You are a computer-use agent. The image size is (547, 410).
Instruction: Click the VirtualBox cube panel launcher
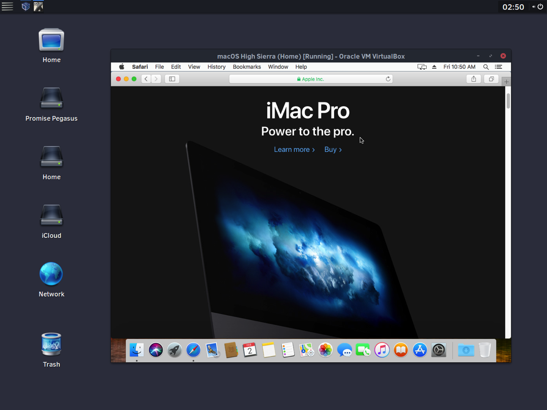(26, 6)
